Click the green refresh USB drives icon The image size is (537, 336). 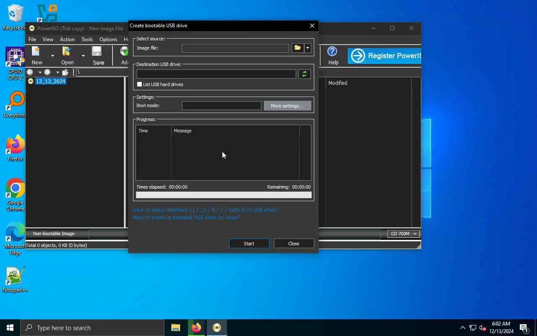(304, 74)
